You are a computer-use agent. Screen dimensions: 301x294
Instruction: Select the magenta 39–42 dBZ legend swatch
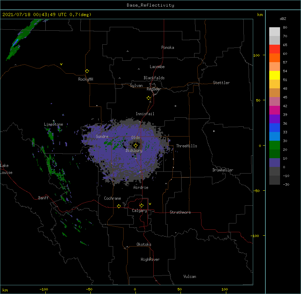[274, 110]
